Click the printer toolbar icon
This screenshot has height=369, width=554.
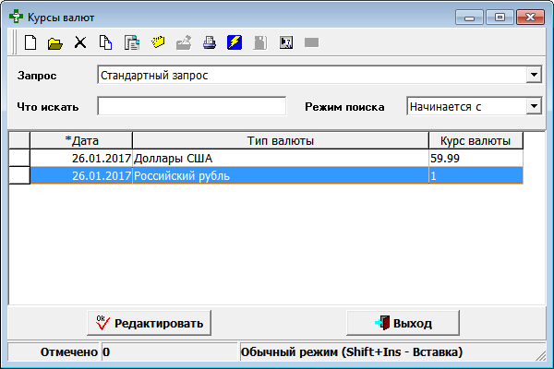[210, 42]
